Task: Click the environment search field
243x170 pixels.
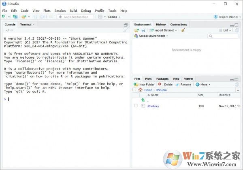Action: pos(223,36)
